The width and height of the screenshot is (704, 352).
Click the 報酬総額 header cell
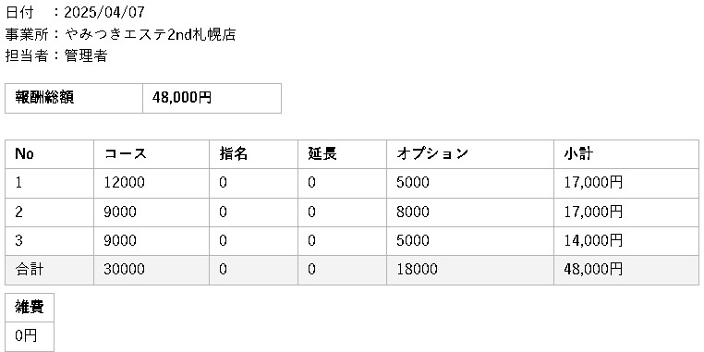click(x=74, y=98)
